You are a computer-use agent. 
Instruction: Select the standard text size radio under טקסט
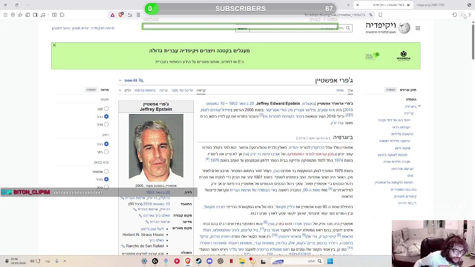[106, 116]
